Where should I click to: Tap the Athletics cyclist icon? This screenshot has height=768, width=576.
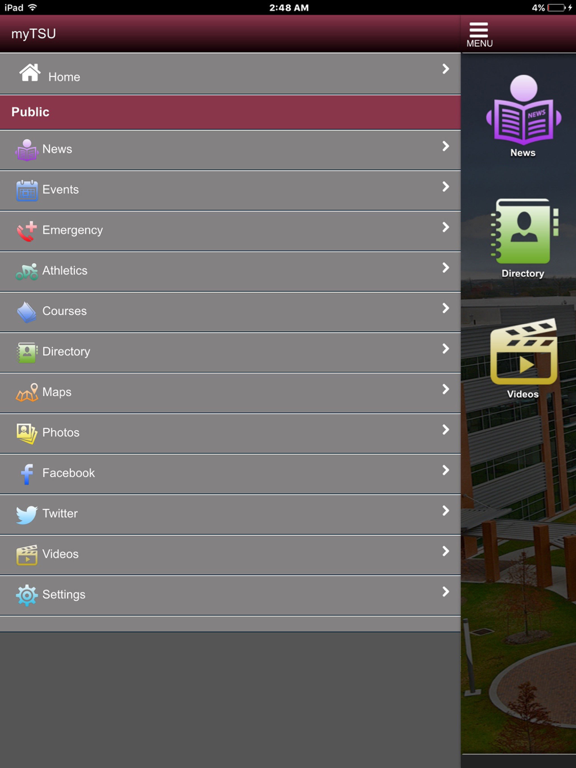[x=26, y=271]
